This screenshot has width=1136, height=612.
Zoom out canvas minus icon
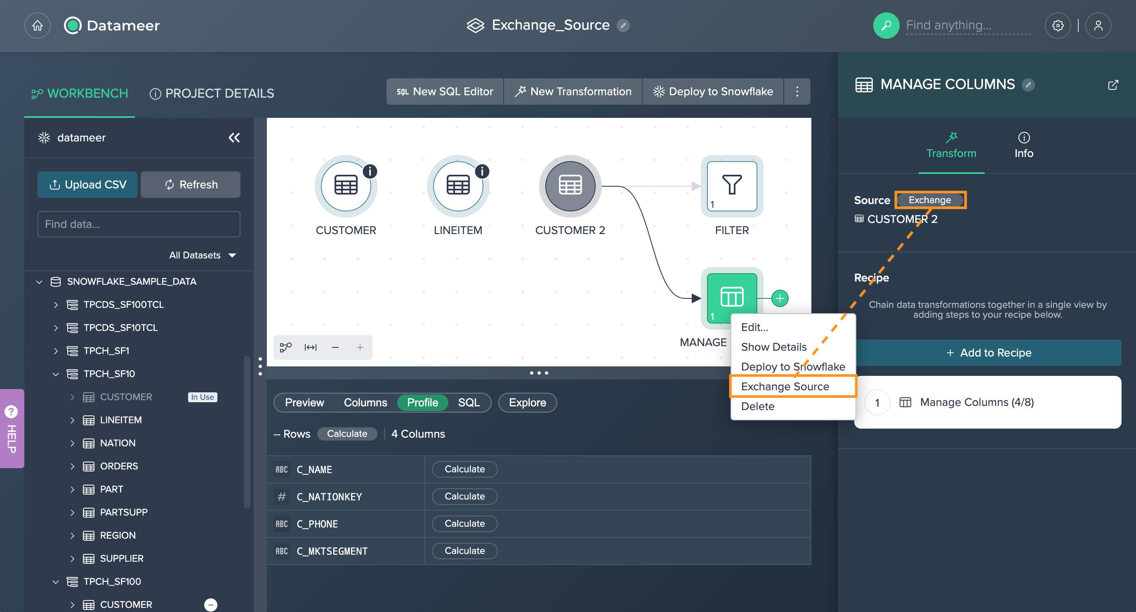coord(335,347)
